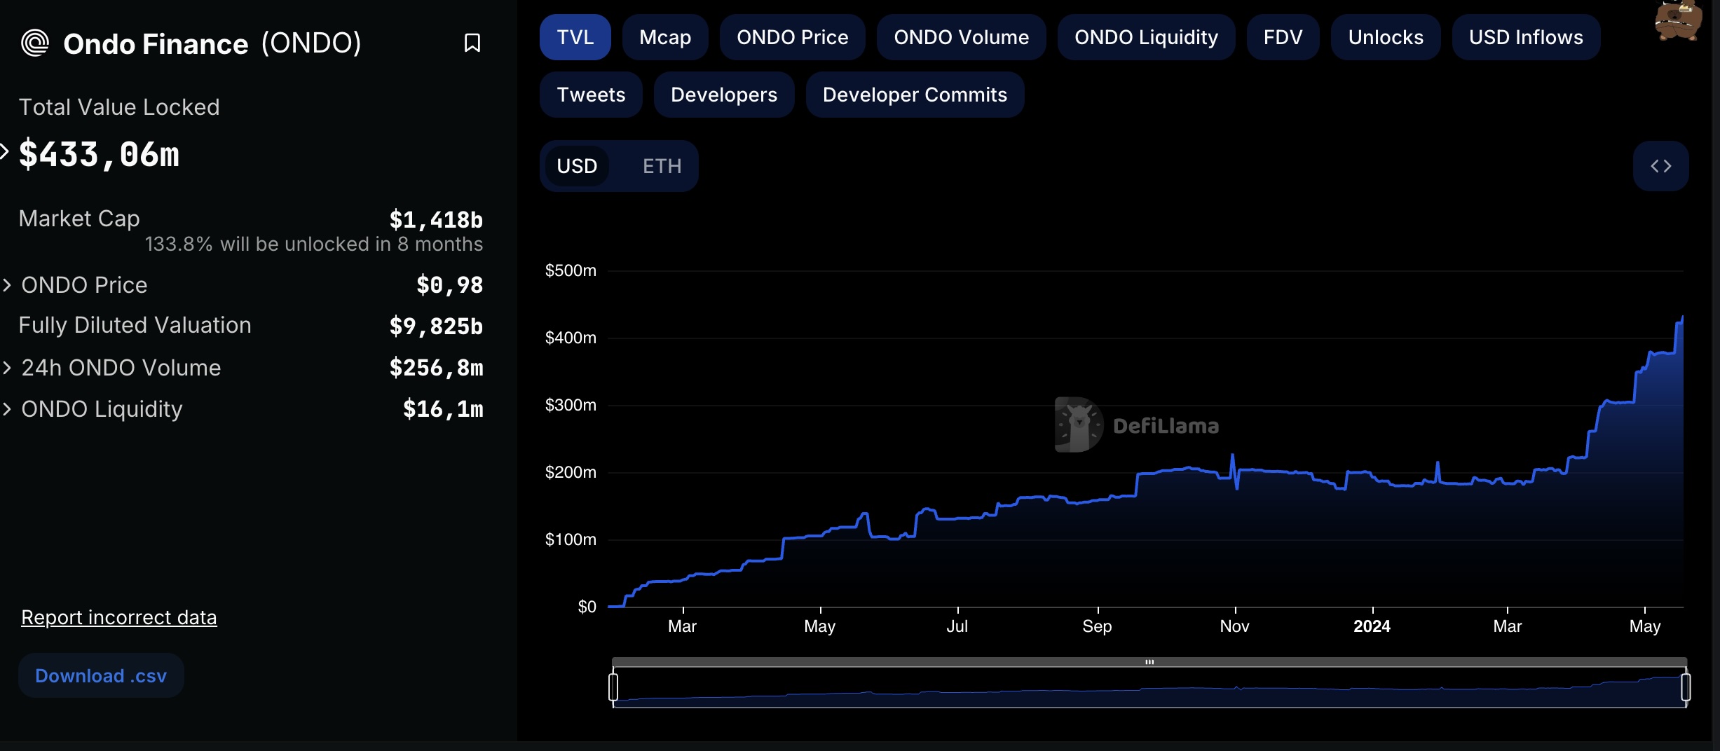
Task: Click the user avatar in the corner
Action: point(1678,20)
